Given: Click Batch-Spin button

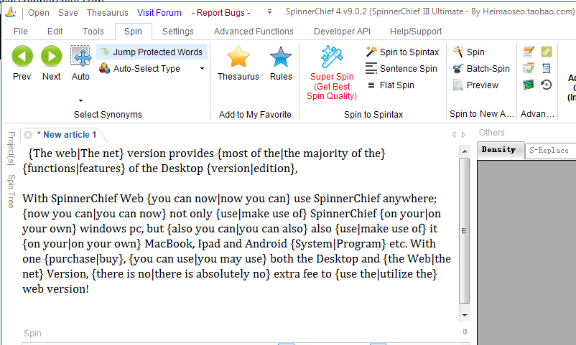Looking at the screenshot, I should click(481, 69).
